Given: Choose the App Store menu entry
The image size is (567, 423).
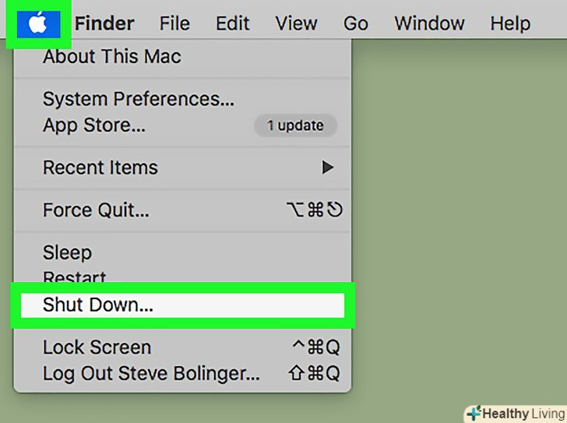Looking at the screenshot, I should coord(93,125).
